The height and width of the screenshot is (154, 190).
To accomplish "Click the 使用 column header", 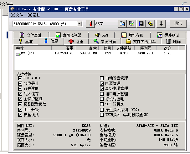I will tap(106, 48).
